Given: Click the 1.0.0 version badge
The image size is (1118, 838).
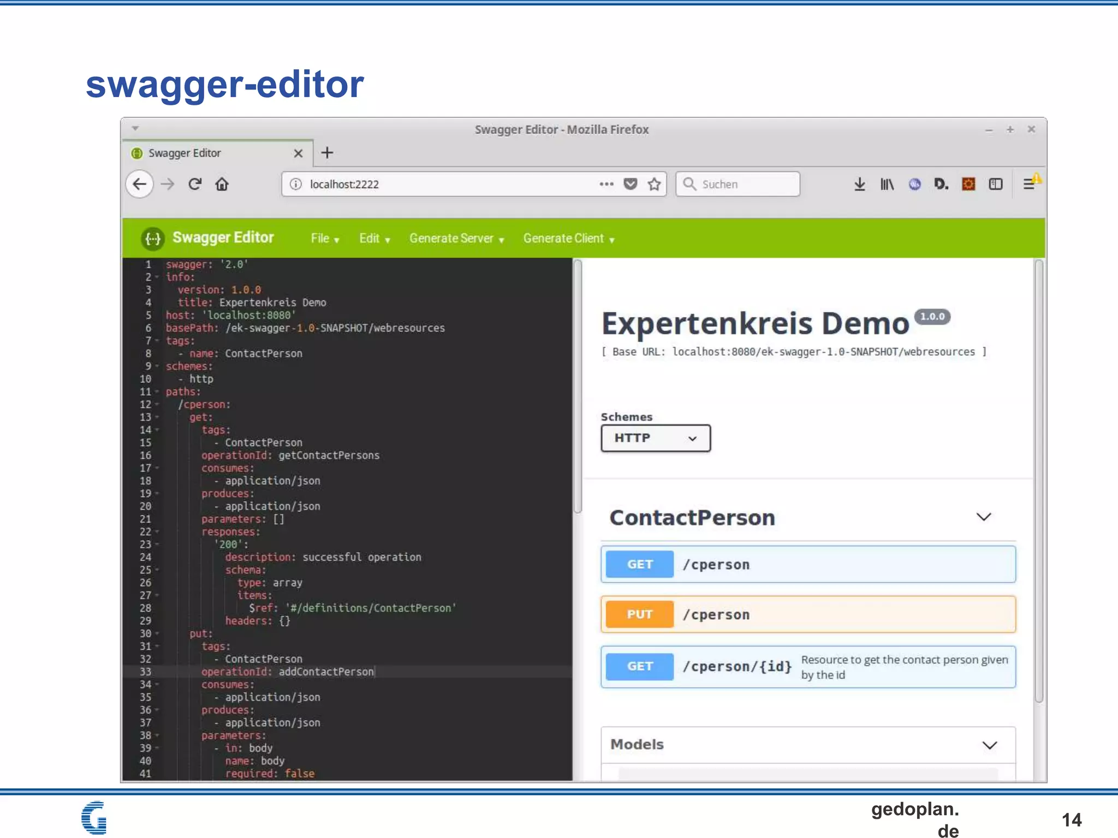Looking at the screenshot, I should (x=932, y=316).
